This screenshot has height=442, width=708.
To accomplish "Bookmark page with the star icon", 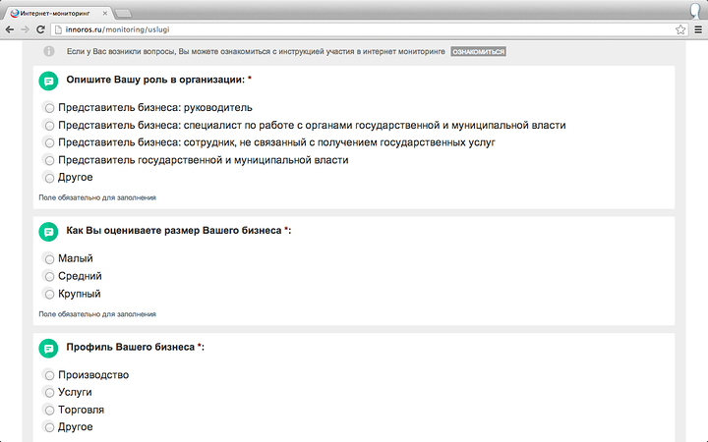I will (680, 29).
